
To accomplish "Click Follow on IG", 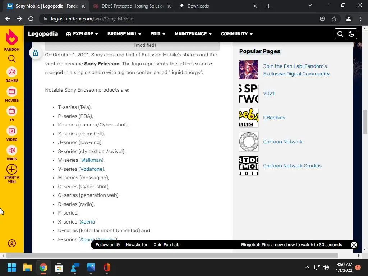I will point(107,245).
